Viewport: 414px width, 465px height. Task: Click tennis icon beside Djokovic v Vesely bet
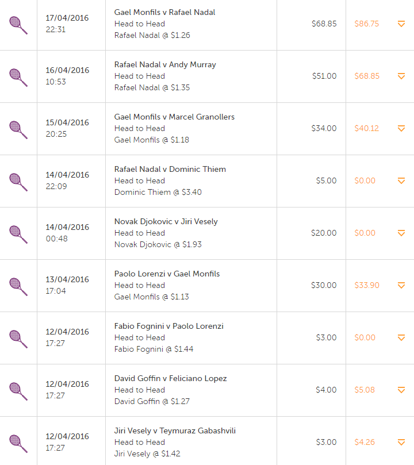[x=18, y=235]
